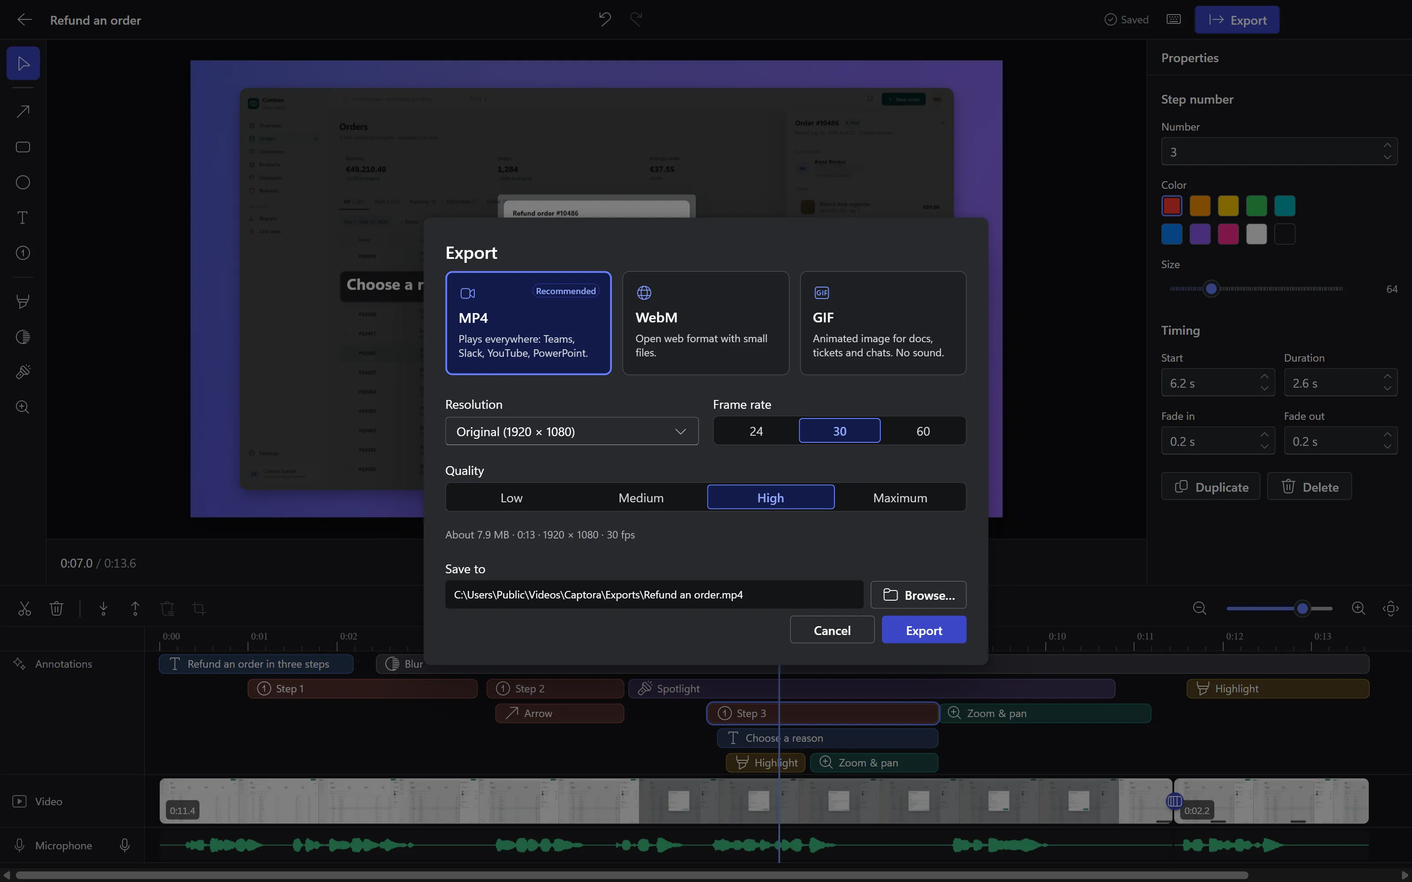Viewport: 1412px width, 882px height.
Task: Select the Step 1 annotation clip
Action: 362,689
